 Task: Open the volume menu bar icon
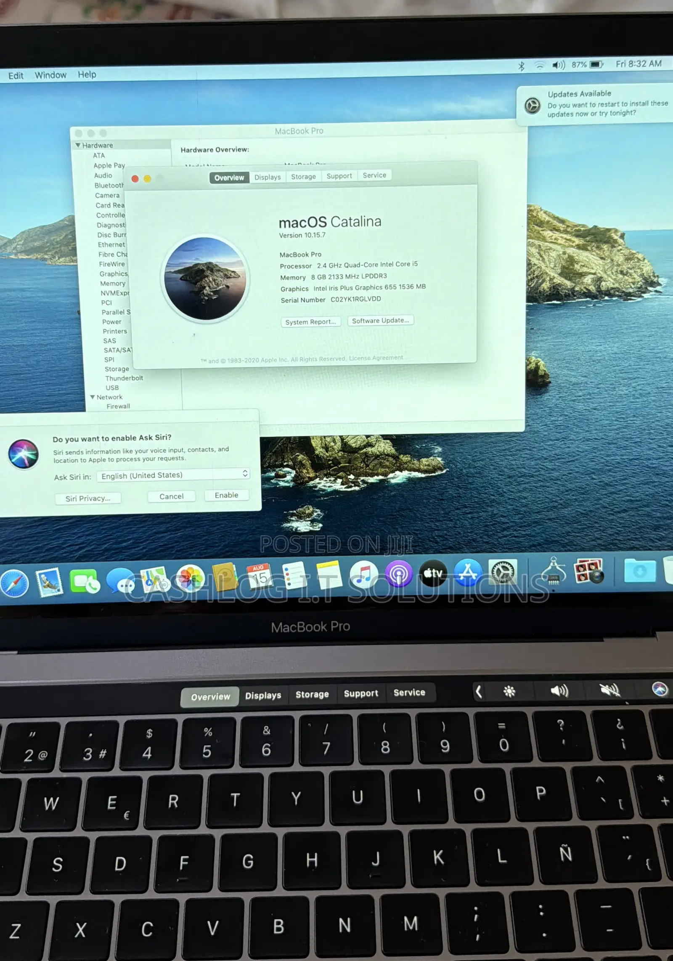(559, 65)
